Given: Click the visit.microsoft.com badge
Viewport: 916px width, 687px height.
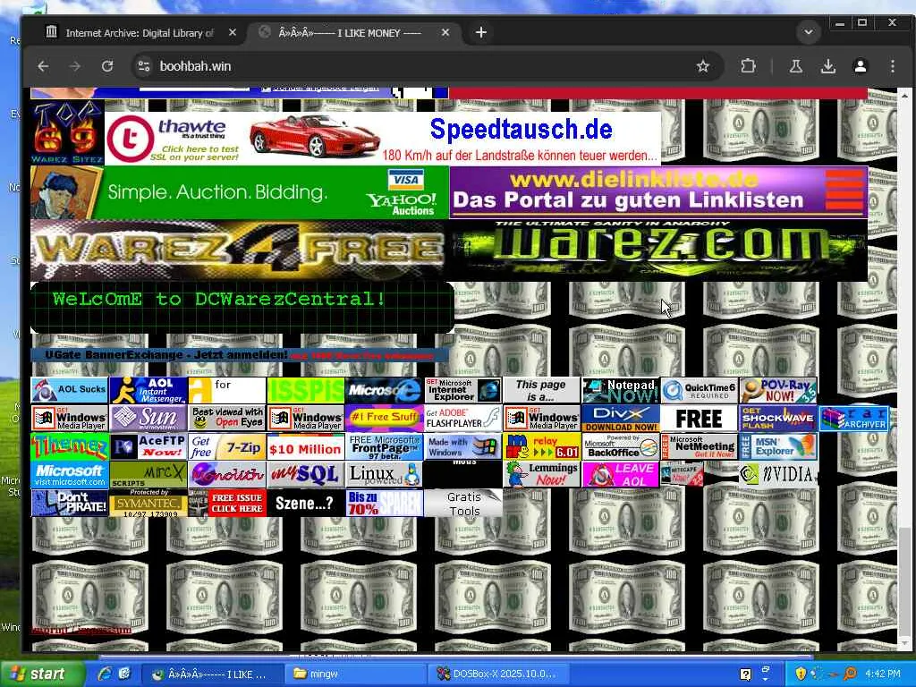Looking at the screenshot, I should click(70, 475).
